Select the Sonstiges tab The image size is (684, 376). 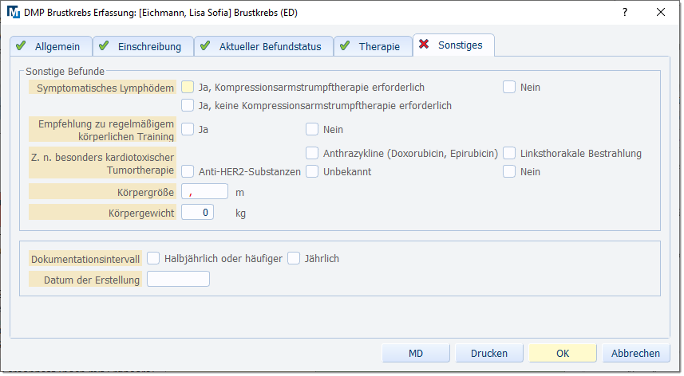click(453, 45)
